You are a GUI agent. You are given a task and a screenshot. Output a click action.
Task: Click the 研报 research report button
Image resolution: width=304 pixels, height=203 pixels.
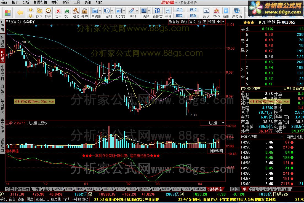[193, 10]
